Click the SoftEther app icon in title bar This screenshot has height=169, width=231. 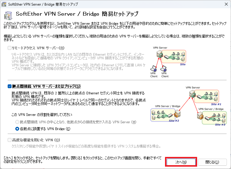click(4, 4)
